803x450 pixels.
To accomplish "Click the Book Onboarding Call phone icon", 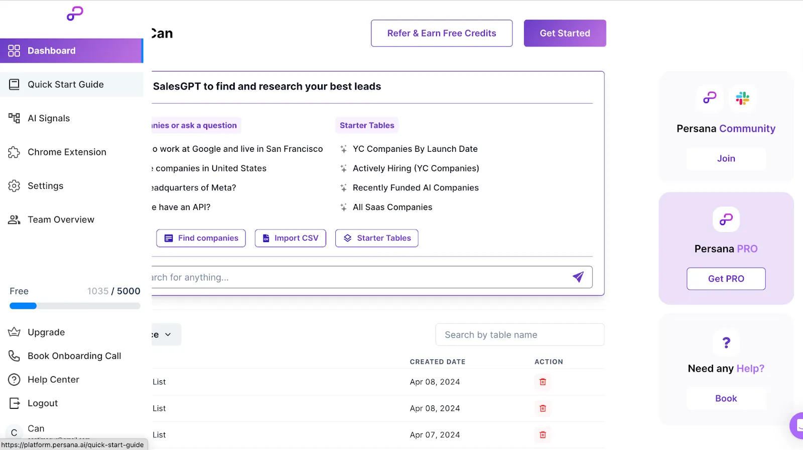I will (x=14, y=356).
